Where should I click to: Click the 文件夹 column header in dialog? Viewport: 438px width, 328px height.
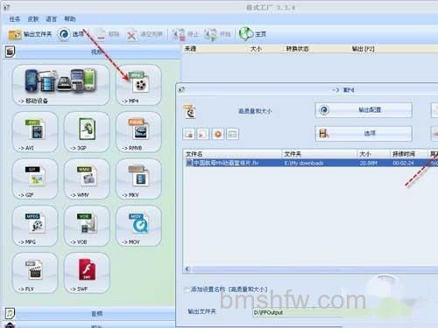[x=320, y=154]
